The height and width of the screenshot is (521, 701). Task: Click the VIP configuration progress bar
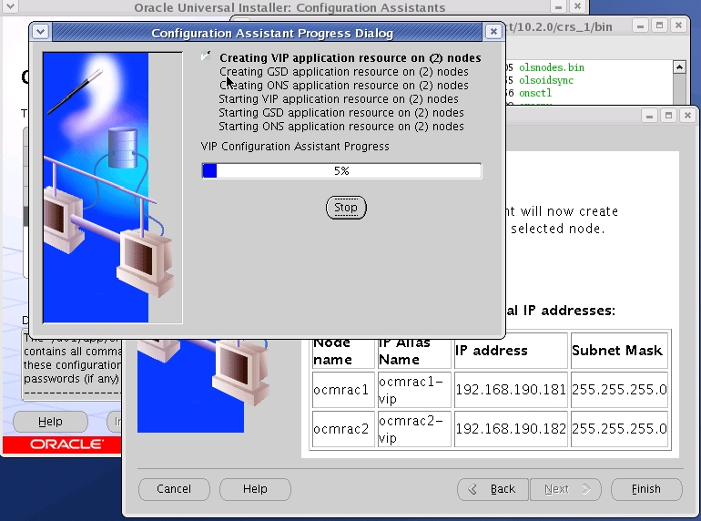coord(341,171)
